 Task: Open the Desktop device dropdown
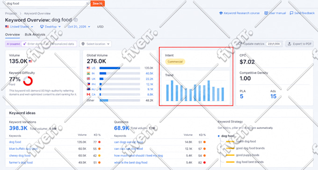point(51,27)
